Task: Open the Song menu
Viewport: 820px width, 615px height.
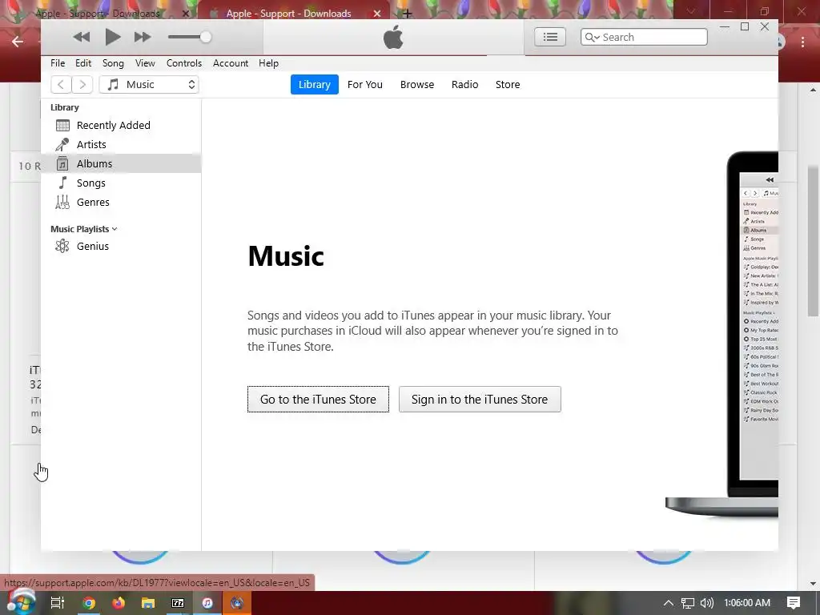Action: 113,63
